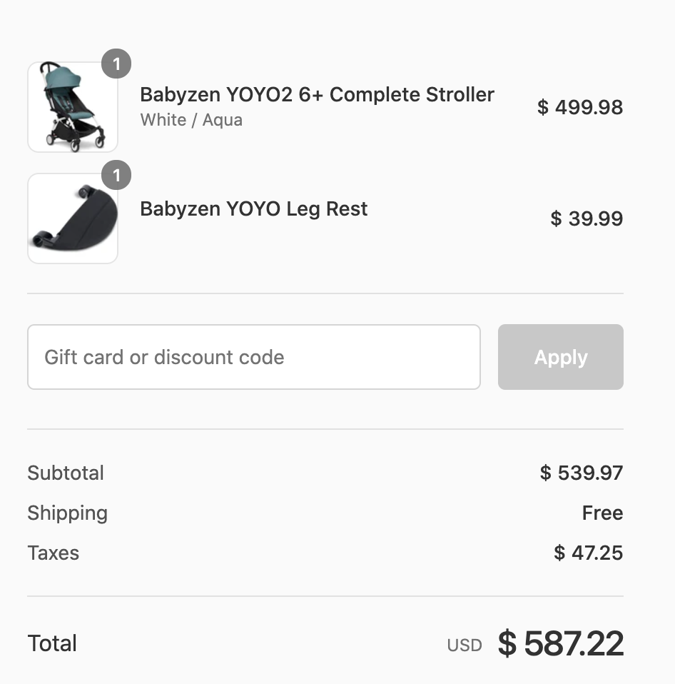Click the Babyzen YOYO2 stroller thumbnail
Image resolution: width=675 pixels, height=684 pixels.
point(72,107)
